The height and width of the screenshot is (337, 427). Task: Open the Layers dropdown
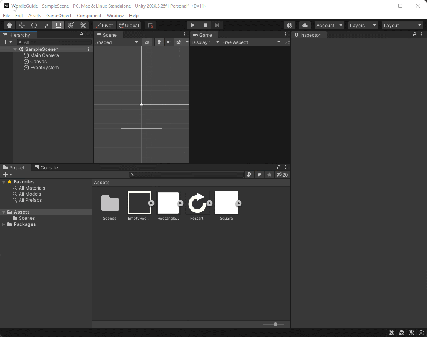tap(363, 25)
